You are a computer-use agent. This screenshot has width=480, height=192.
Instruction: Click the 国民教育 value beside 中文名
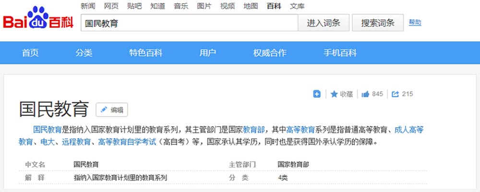pyautogui.click(x=86, y=165)
